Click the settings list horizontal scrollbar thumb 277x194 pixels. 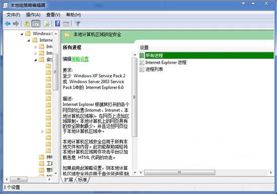pos(179,172)
